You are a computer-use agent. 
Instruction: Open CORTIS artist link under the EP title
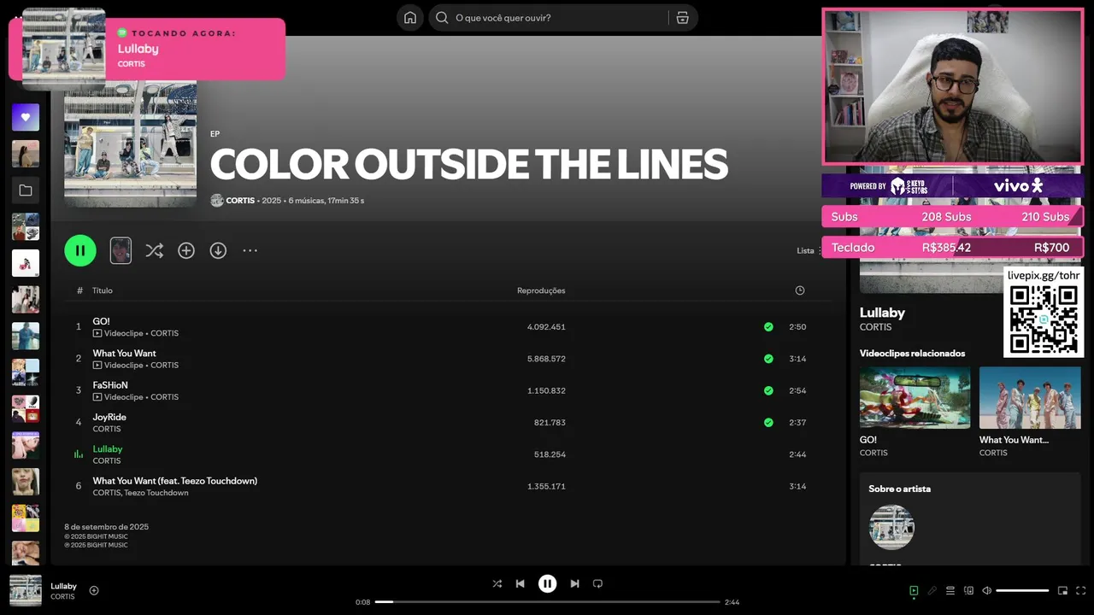240,200
